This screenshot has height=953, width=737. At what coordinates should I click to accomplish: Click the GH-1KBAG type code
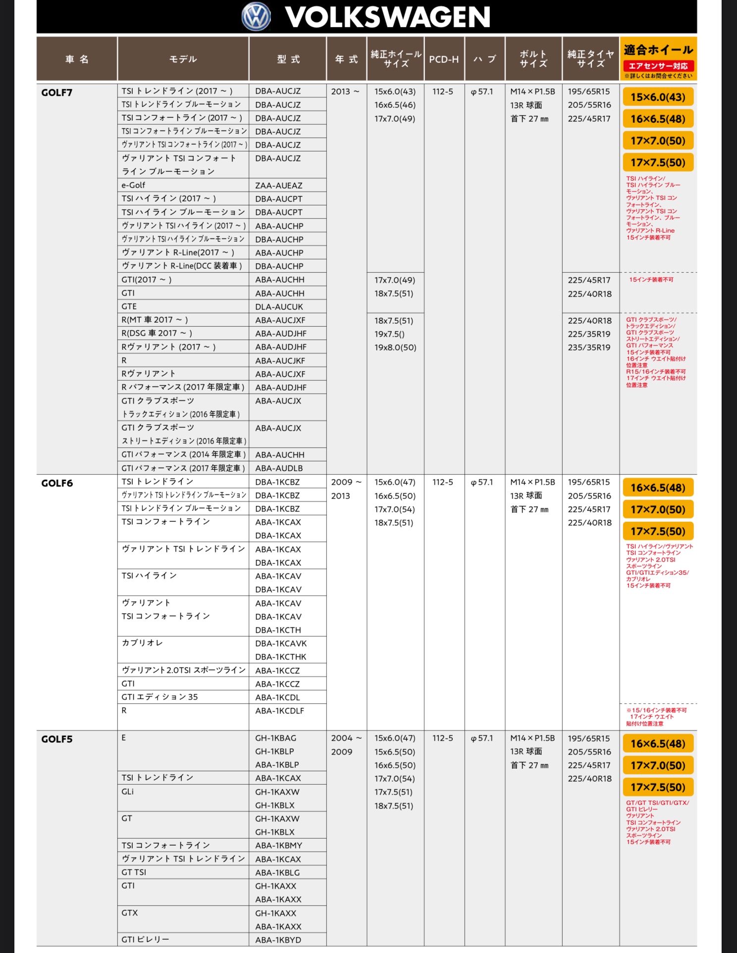click(276, 738)
